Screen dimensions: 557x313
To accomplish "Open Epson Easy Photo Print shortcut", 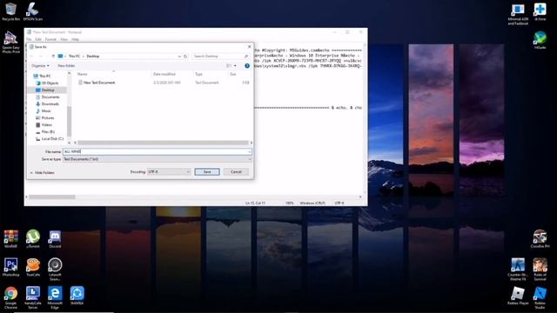I will (10, 42).
